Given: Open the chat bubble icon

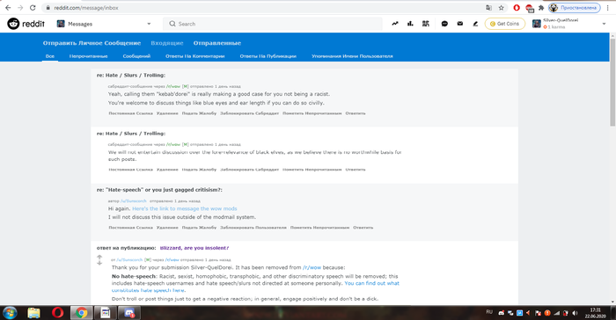Looking at the screenshot, I should click(x=444, y=24).
